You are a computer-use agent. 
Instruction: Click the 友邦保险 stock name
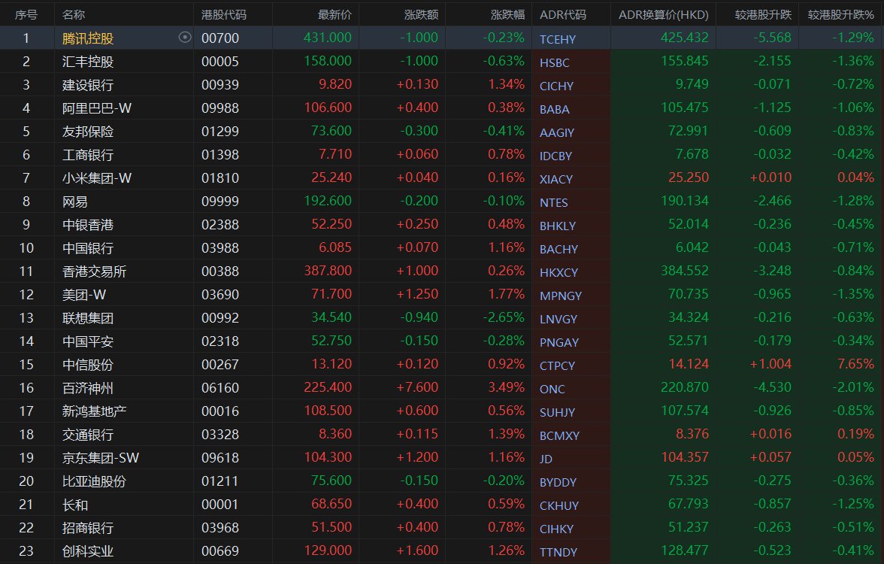point(88,132)
